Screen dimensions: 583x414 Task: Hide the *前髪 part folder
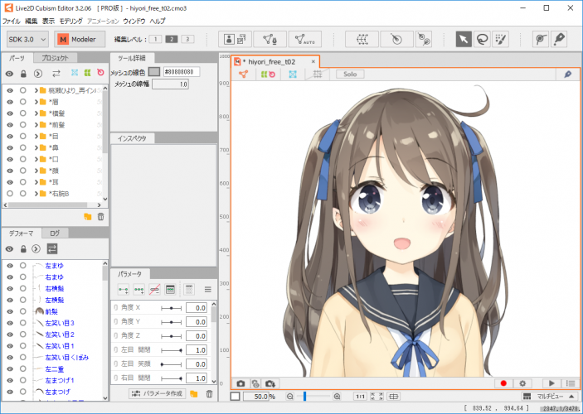pos(10,124)
